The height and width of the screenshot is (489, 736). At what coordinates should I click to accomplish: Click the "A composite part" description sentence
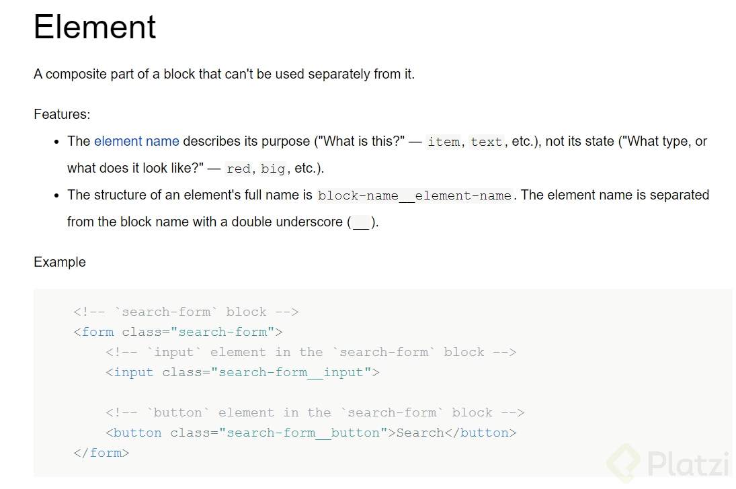(x=224, y=74)
